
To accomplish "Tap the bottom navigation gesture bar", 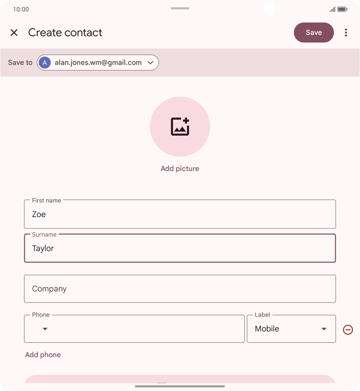I will click(x=180, y=386).
